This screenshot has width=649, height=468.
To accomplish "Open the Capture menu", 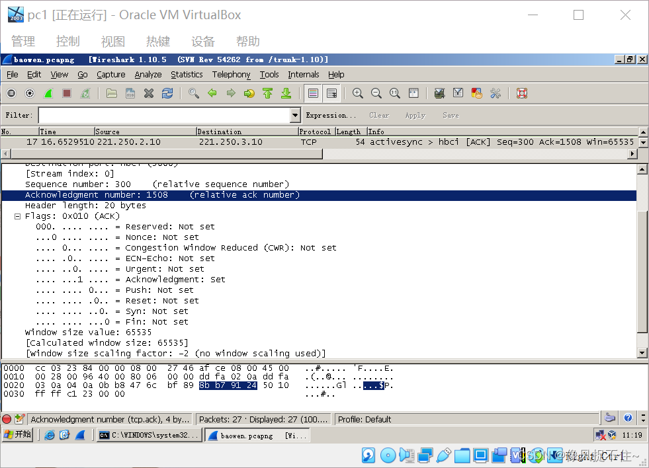I will 111,75.
